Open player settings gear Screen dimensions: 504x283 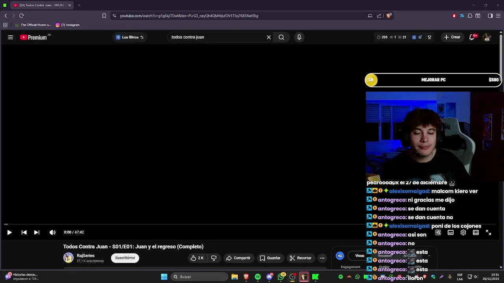pos(463,233)
